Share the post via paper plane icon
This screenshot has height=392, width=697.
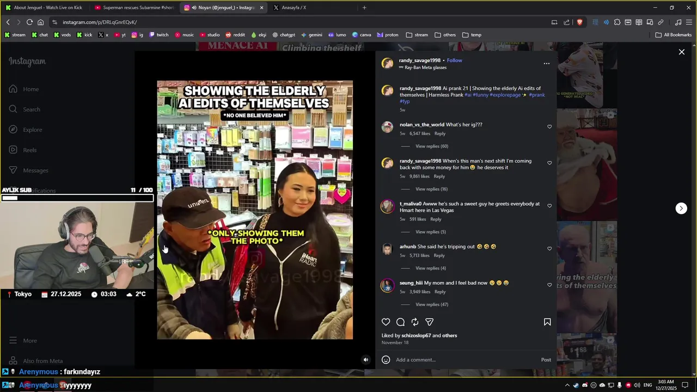[x=429, y=322]
